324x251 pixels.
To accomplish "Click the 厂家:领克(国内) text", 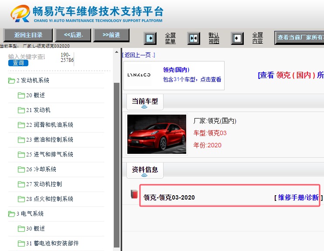I will (x=215, y=121).
